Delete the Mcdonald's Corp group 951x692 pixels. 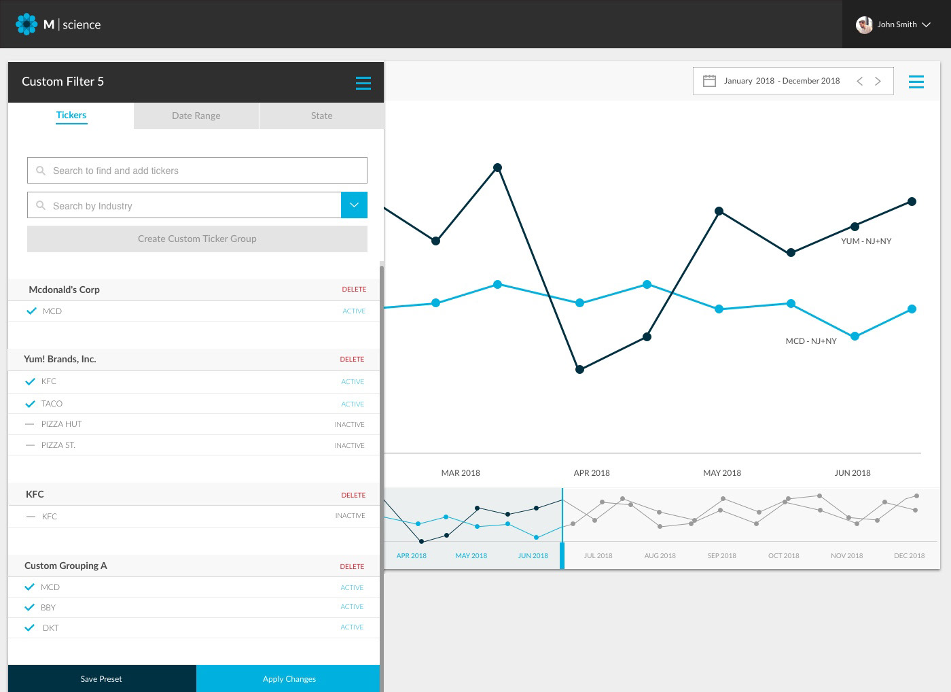point(354,289)
